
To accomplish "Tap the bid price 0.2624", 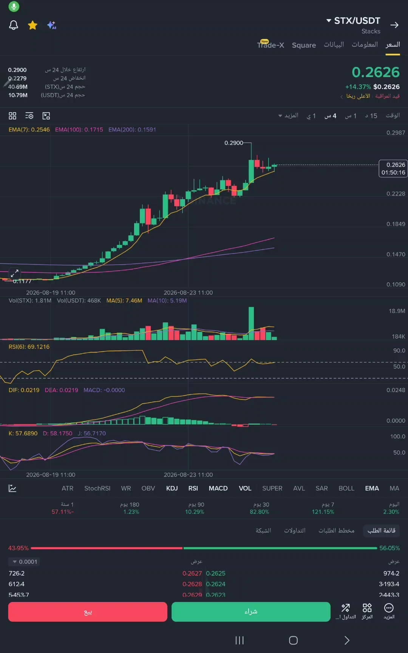I will 216,584.
